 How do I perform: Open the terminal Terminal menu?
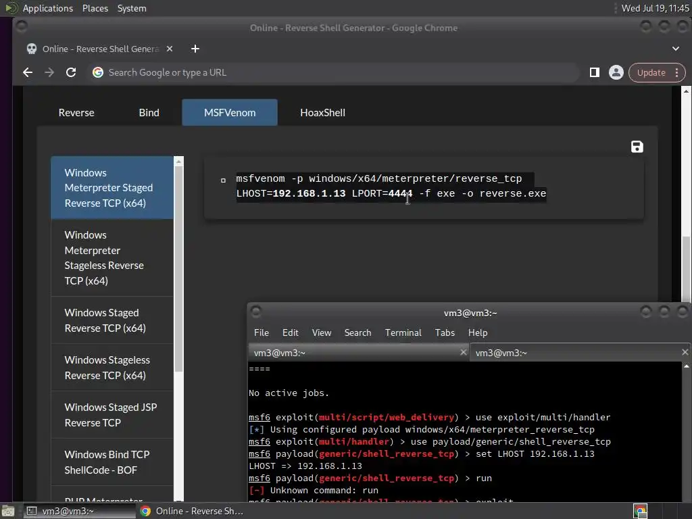pos(403,332)
